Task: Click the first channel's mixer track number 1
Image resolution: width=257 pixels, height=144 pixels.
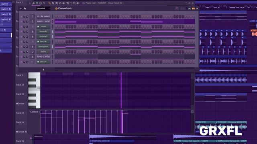Action: [33, 16]
